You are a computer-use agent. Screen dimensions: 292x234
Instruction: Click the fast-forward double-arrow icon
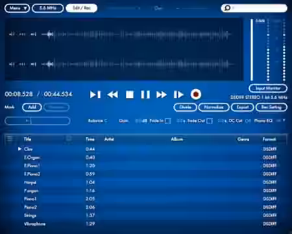click(162, 94)
